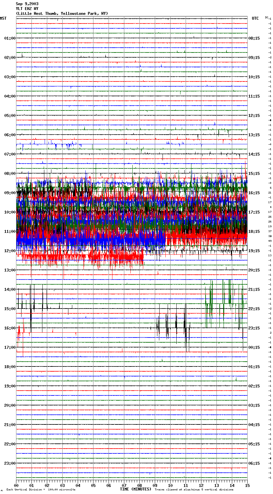273x494 pixels.
Task: Pick the UTC time label "03:15"
Action: click(x=254, y=405)
